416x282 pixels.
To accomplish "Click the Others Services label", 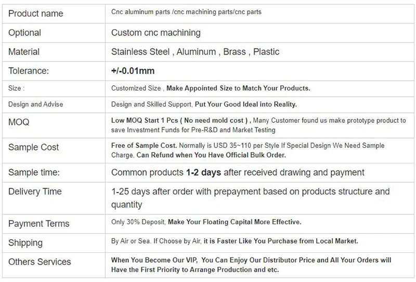I will (40, 262).
